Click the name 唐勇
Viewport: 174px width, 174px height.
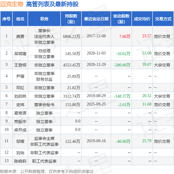click(20, 36)
